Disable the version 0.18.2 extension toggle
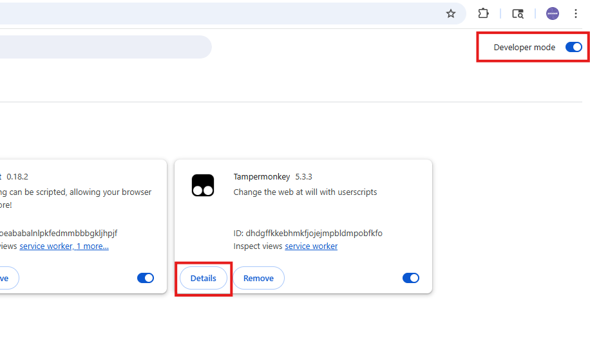Image resolution: width=590 pixels, height=350 pixels. pos(145,278)
